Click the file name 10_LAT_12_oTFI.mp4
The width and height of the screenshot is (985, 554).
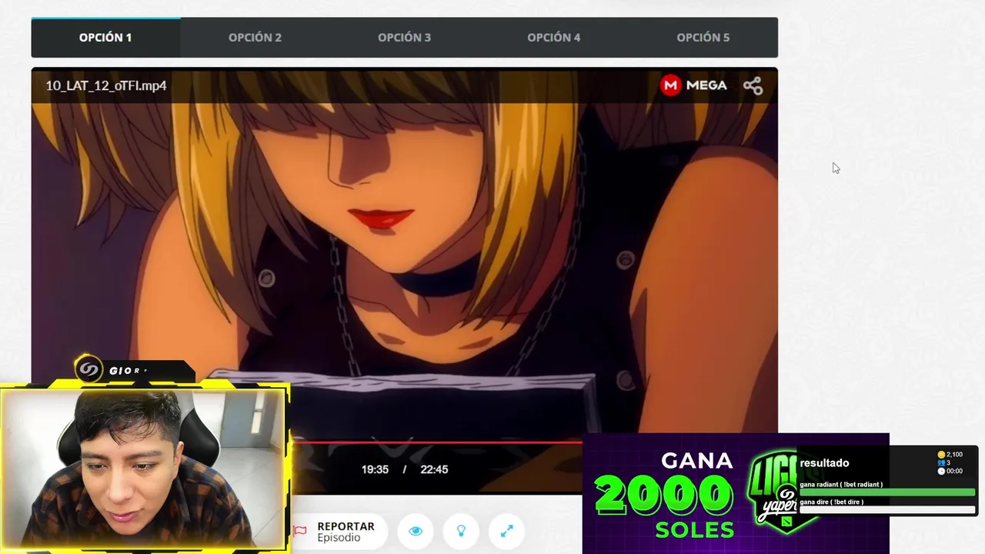tap(106, 85)
